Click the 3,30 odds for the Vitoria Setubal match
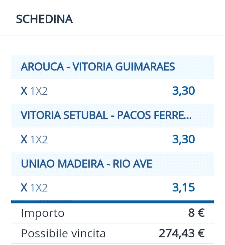The width and height of the screenshot is (225, 245). [x=183, y=139]
